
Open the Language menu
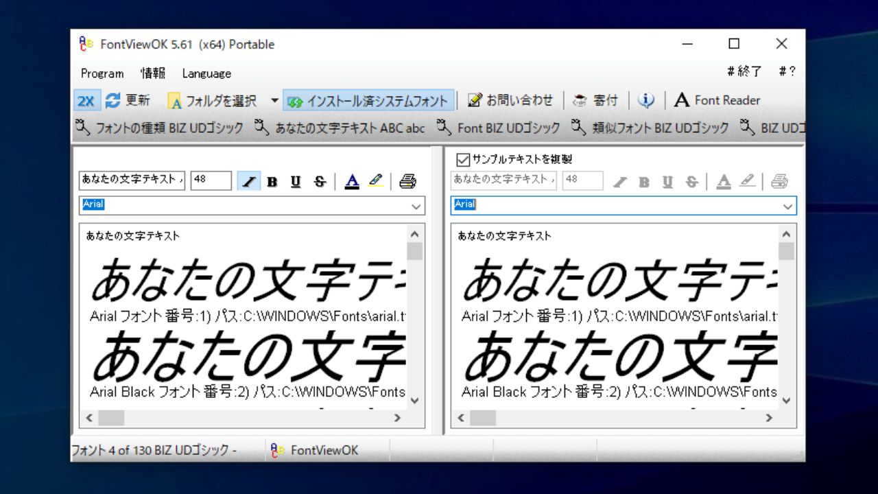(x=206, y=73)
